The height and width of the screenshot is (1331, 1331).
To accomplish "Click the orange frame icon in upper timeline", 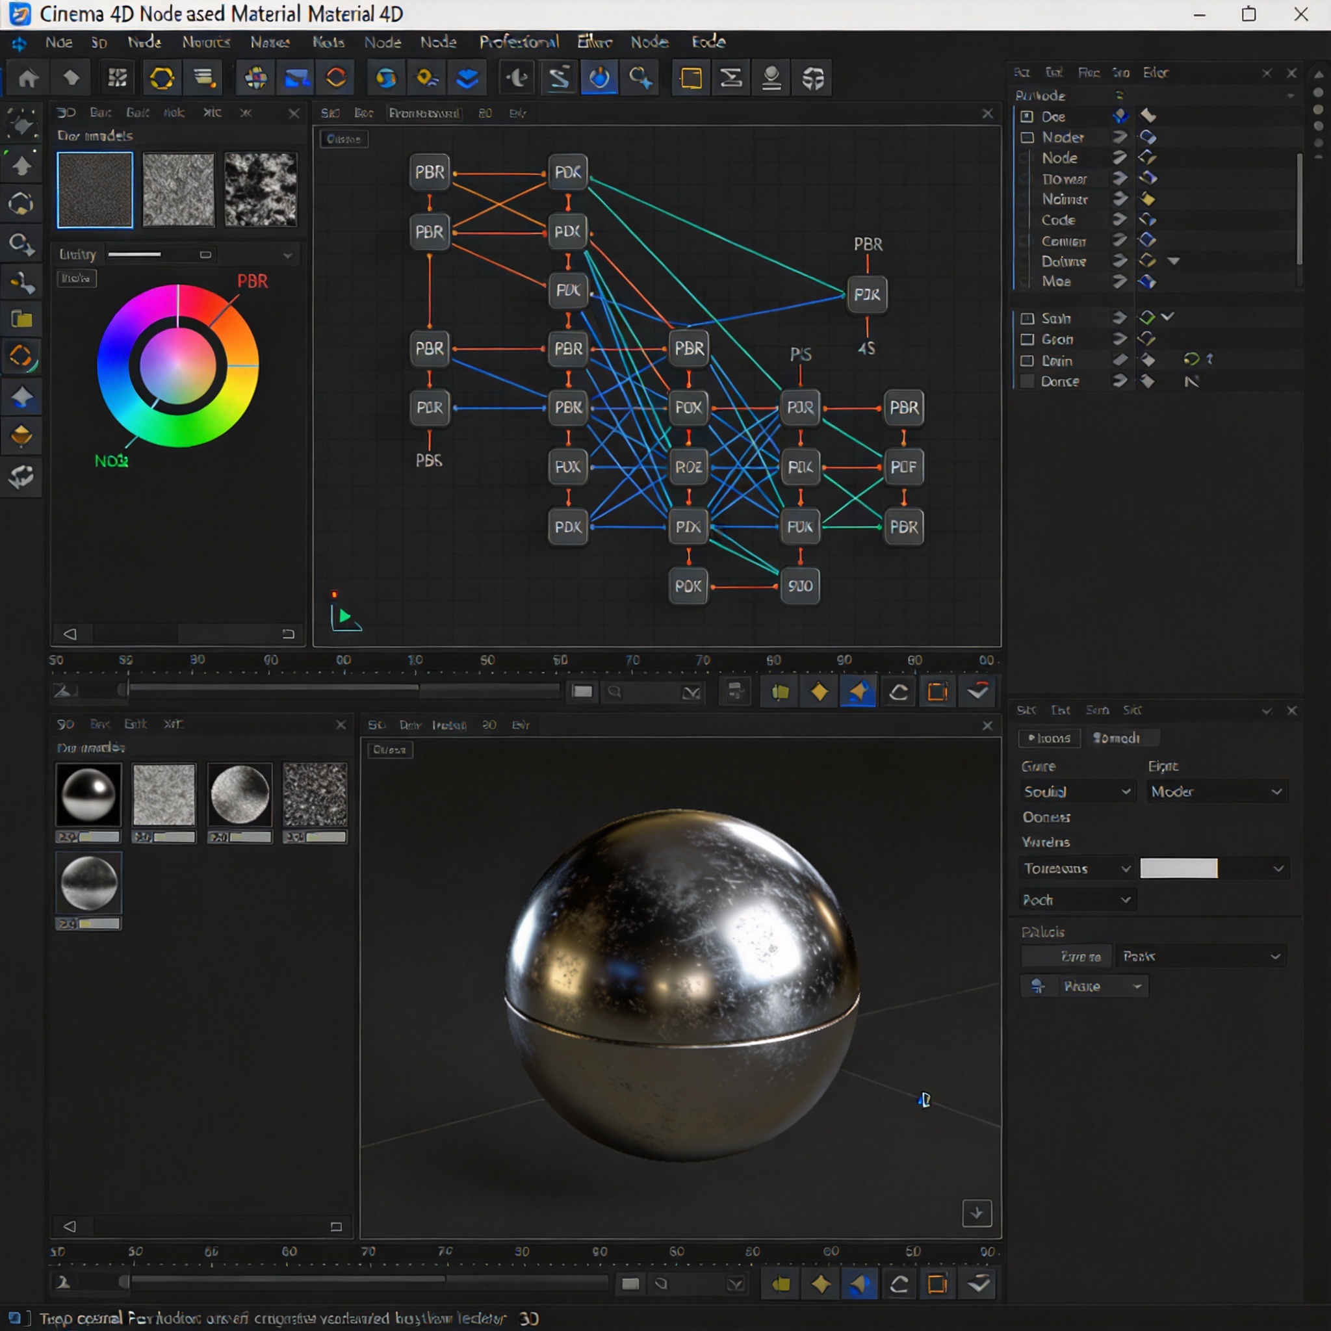I will click(938, 691).
